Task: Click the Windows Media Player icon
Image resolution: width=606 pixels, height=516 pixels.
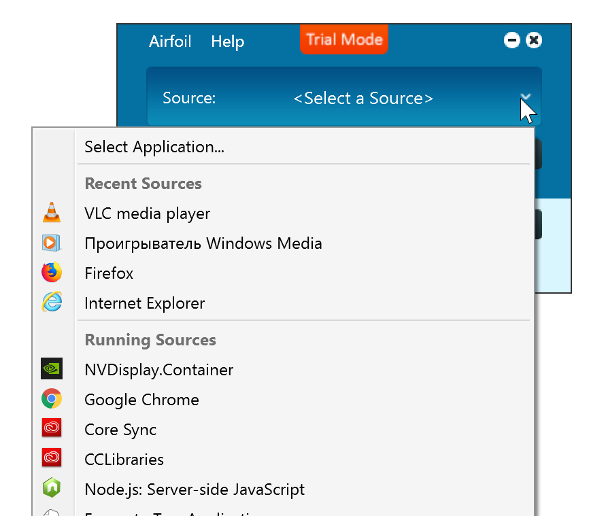Action: pos(52,243)
